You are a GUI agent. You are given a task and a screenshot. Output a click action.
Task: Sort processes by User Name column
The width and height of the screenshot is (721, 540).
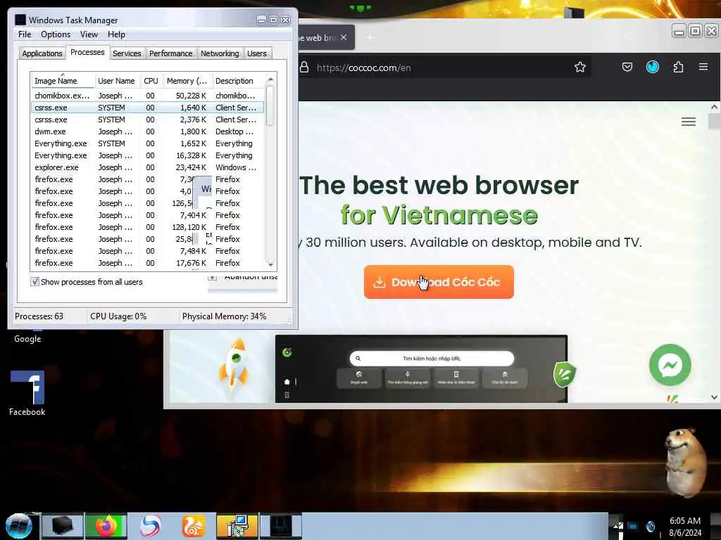pyautogui.click(x=117, y=81)
